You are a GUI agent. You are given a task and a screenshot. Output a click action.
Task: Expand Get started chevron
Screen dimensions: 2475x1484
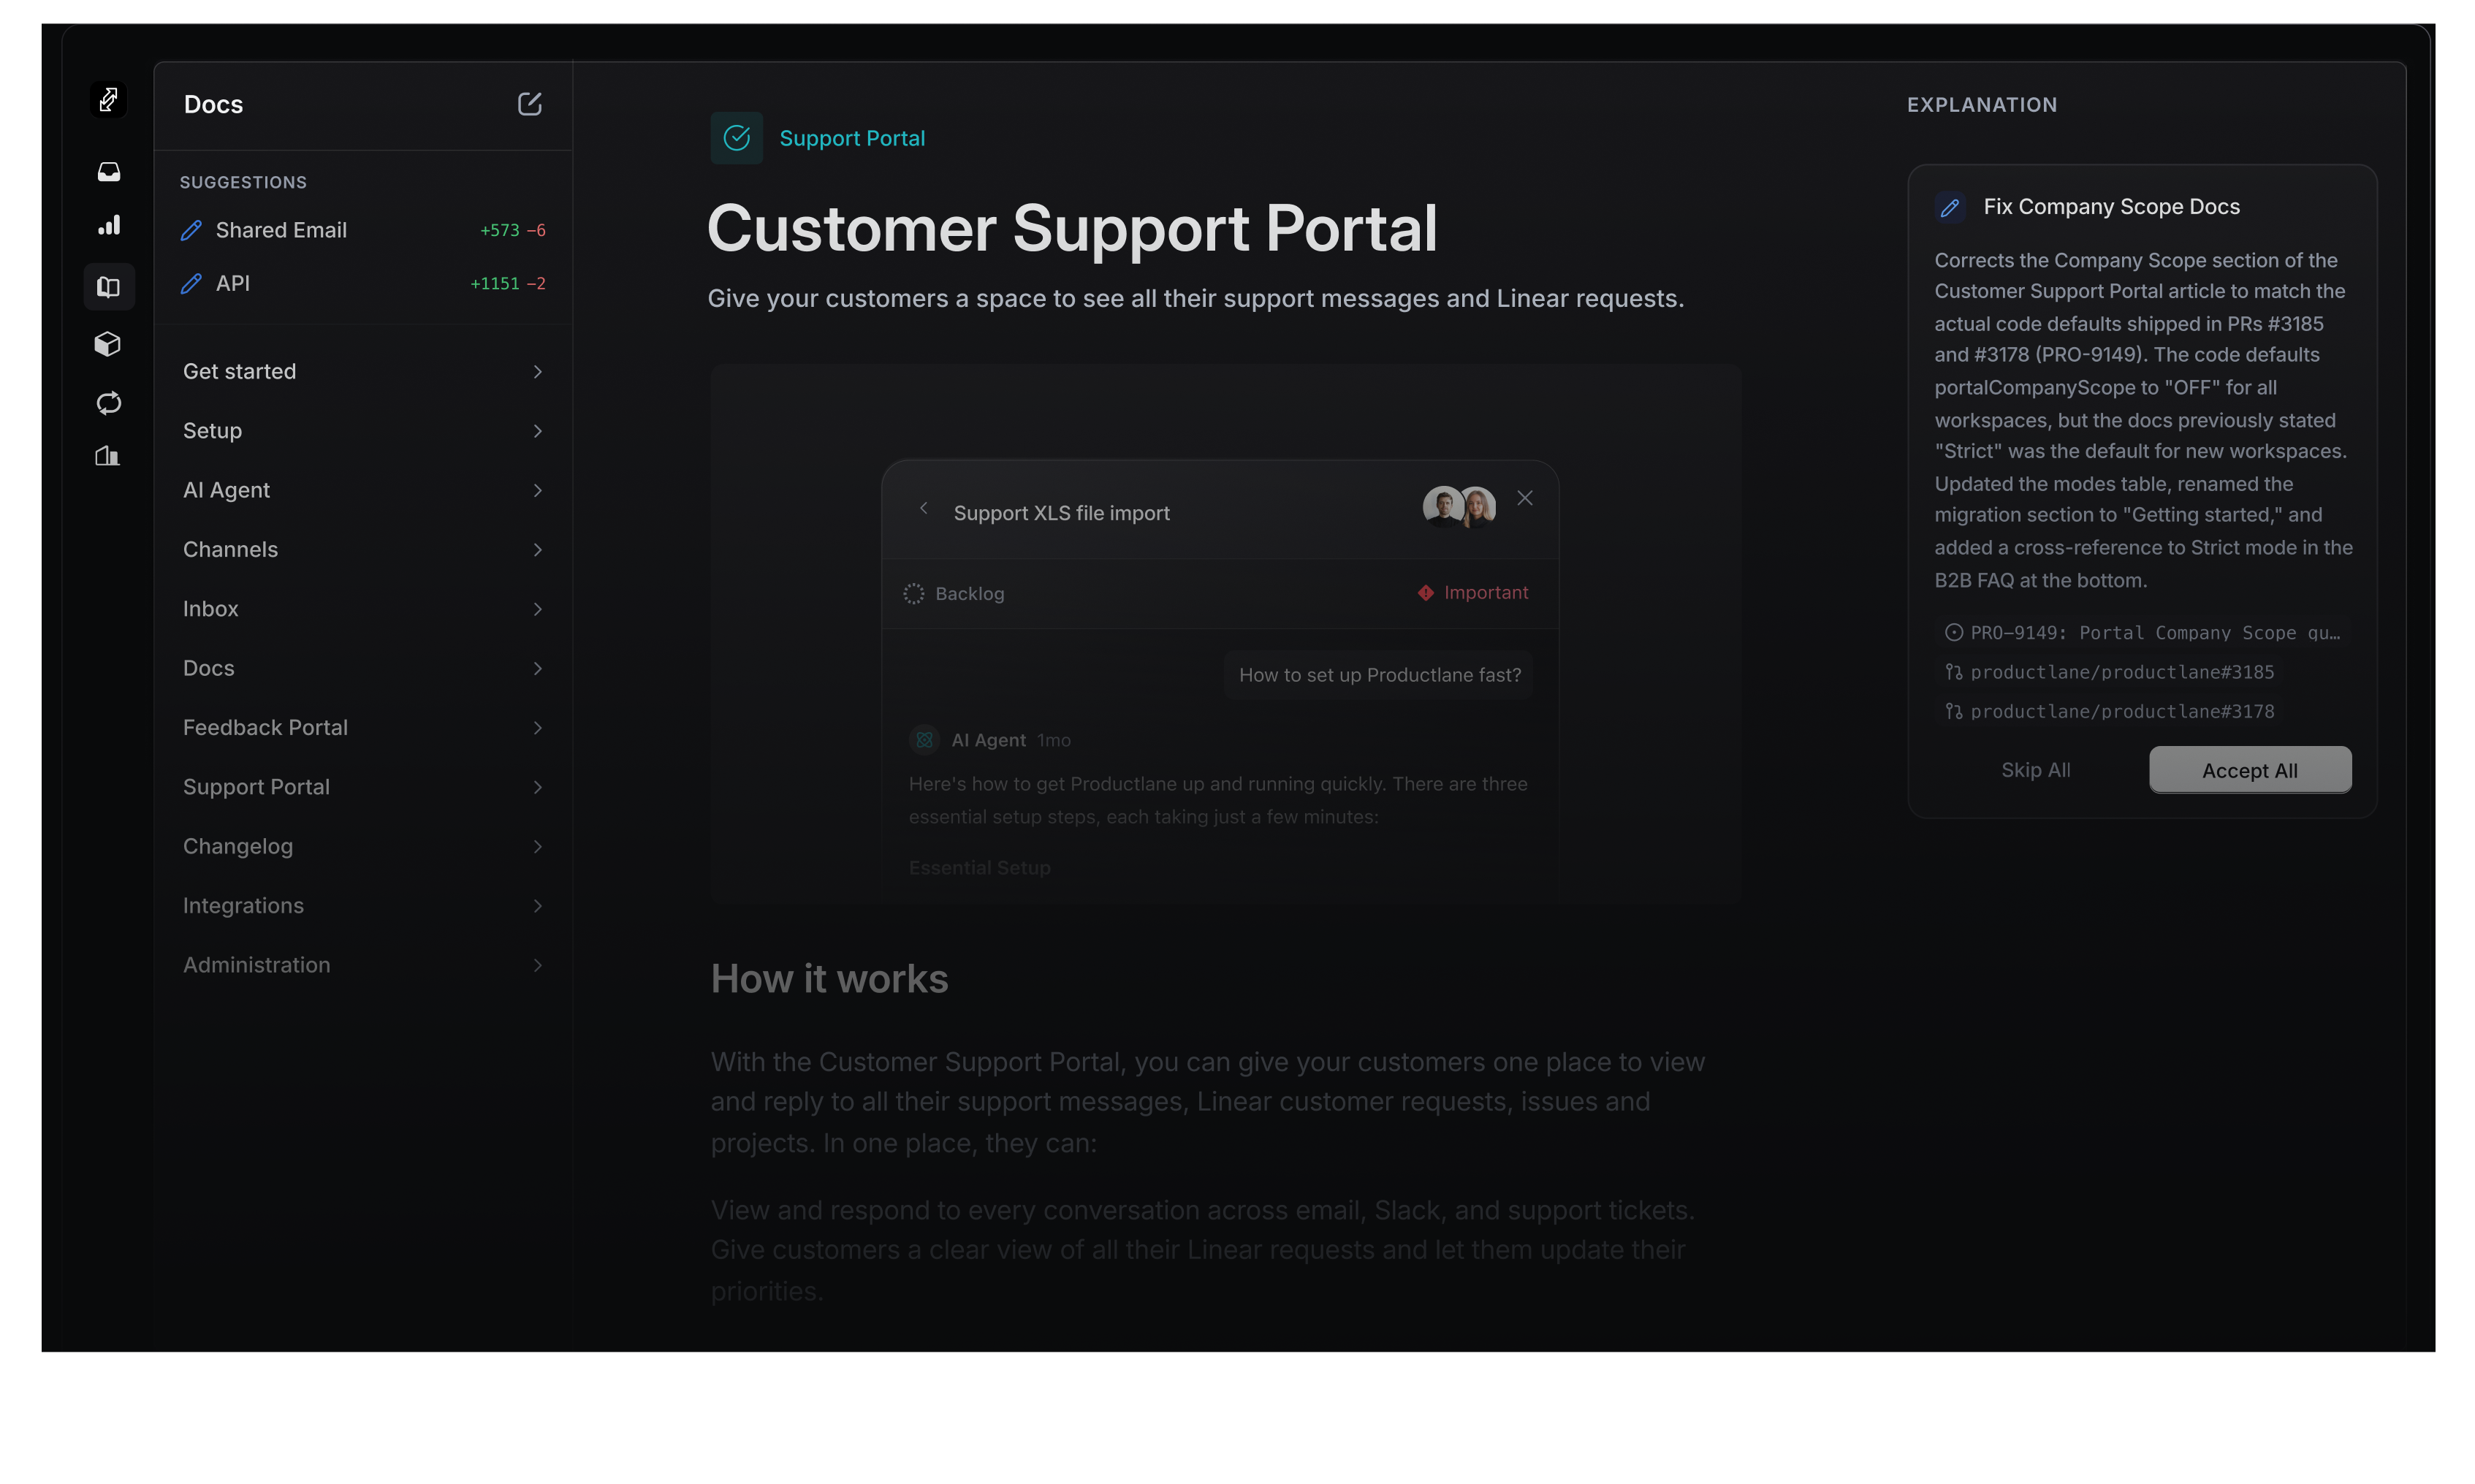537,372
